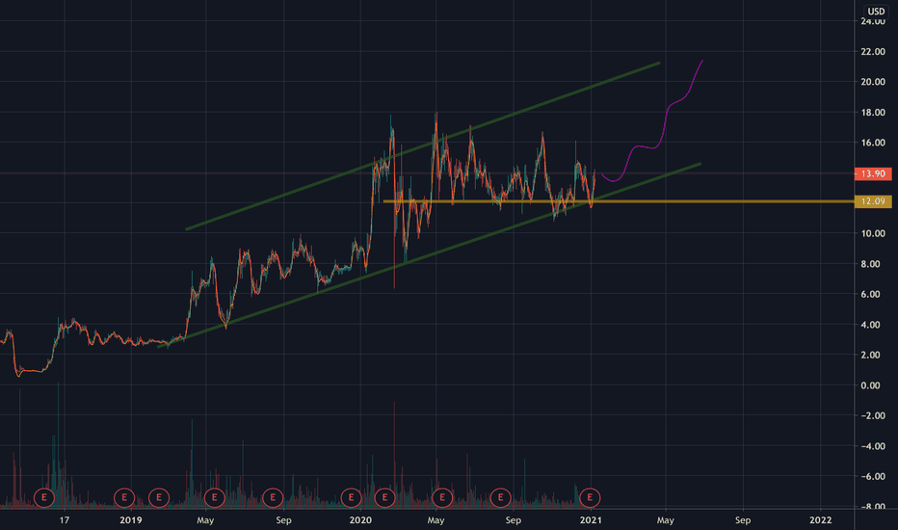Viewport: 898px width, 530px height.
Task: Click the 2020 time axis label
Action: click(360, 520)
